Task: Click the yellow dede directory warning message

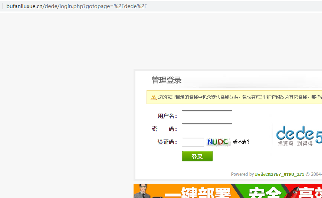Action: point(237,97)
